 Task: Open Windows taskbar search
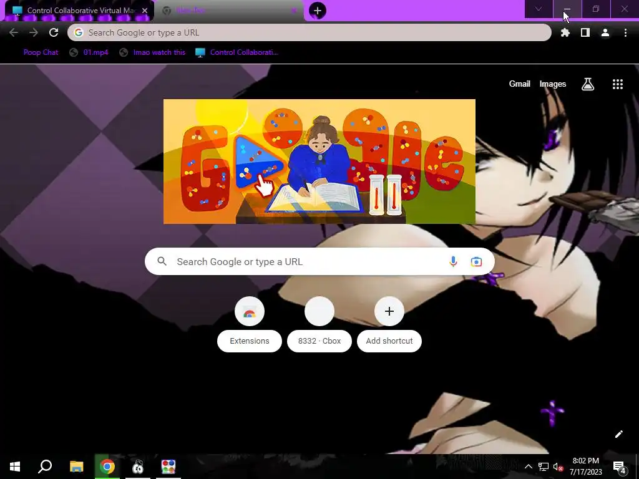[45, 467]
